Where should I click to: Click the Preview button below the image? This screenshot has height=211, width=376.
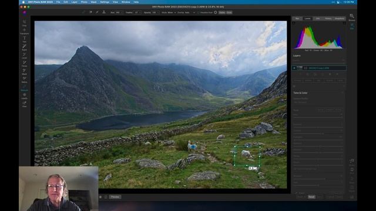pos(115,197)
